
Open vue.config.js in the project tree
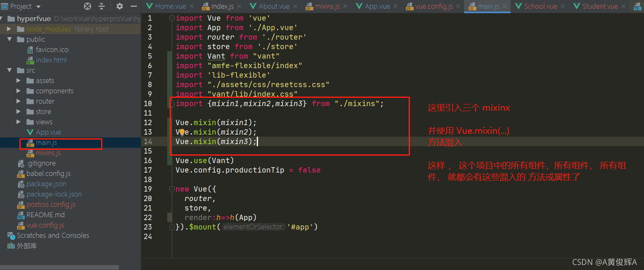[45, 225]
